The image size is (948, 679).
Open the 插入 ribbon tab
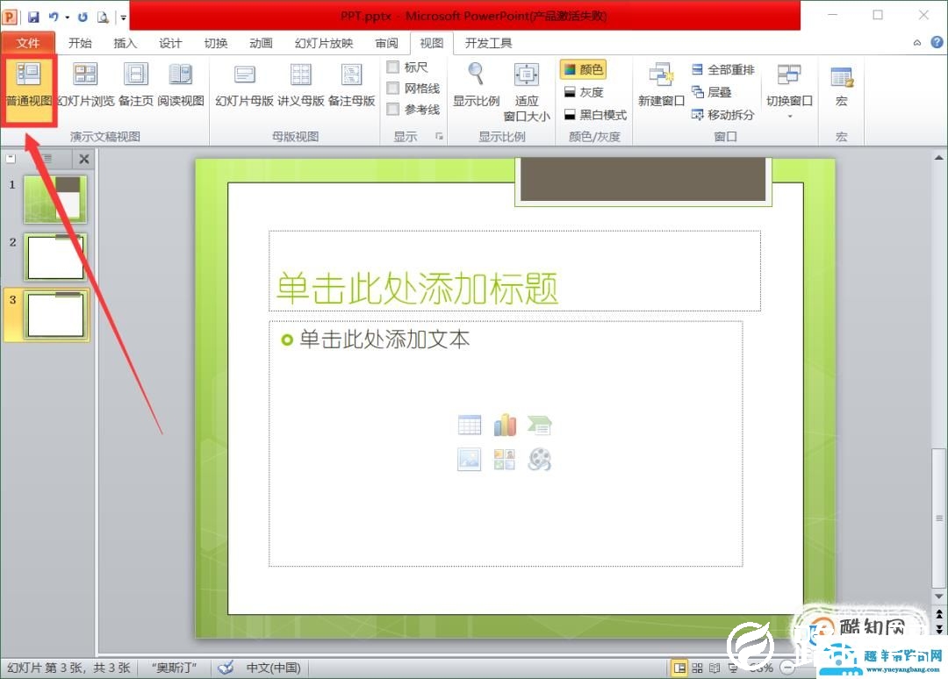point(126,43)
